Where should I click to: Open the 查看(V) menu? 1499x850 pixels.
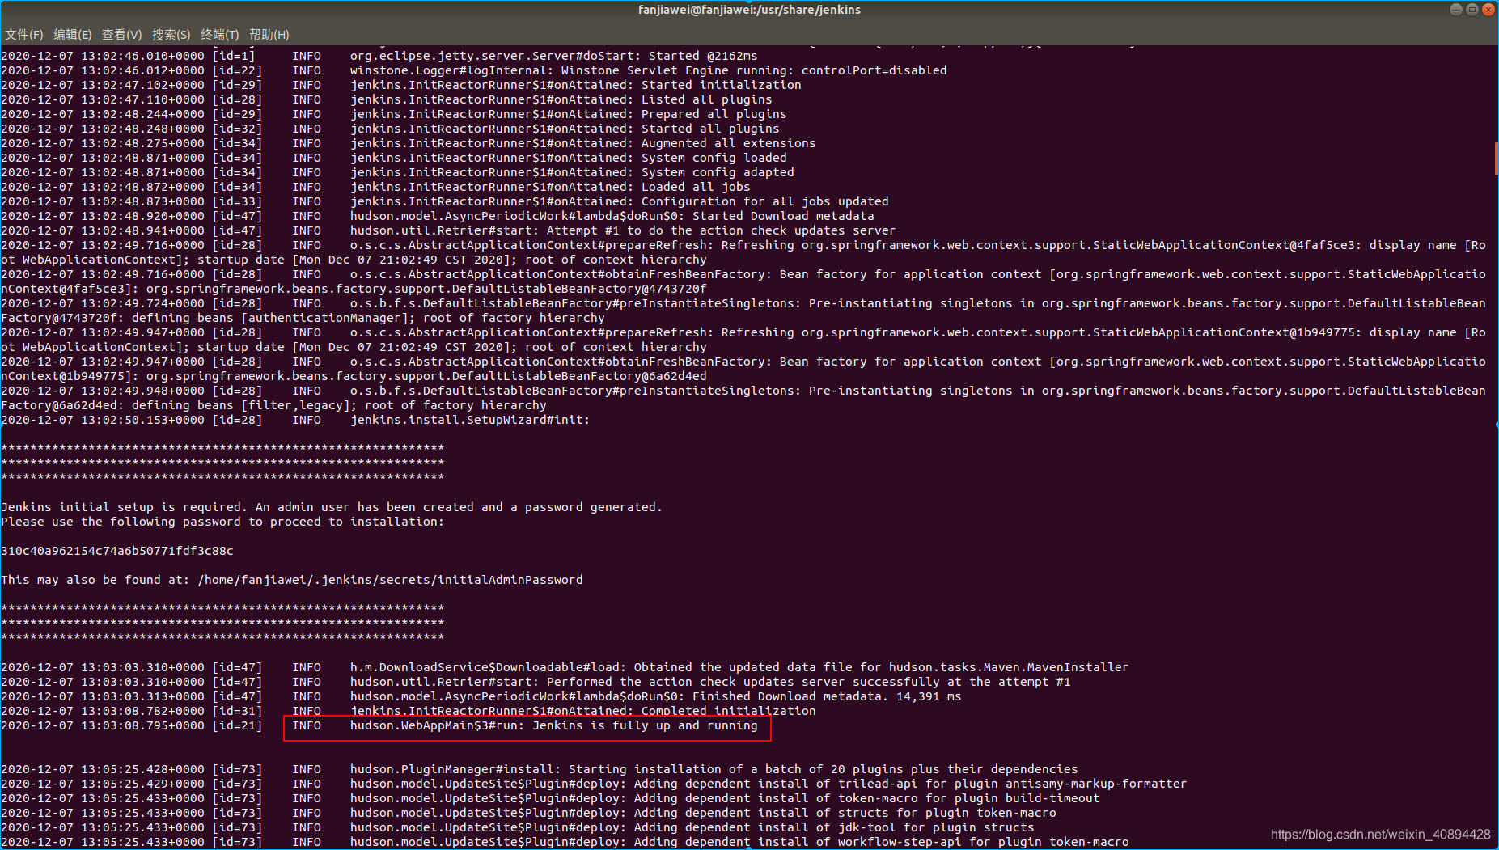(x=122, y=35)
